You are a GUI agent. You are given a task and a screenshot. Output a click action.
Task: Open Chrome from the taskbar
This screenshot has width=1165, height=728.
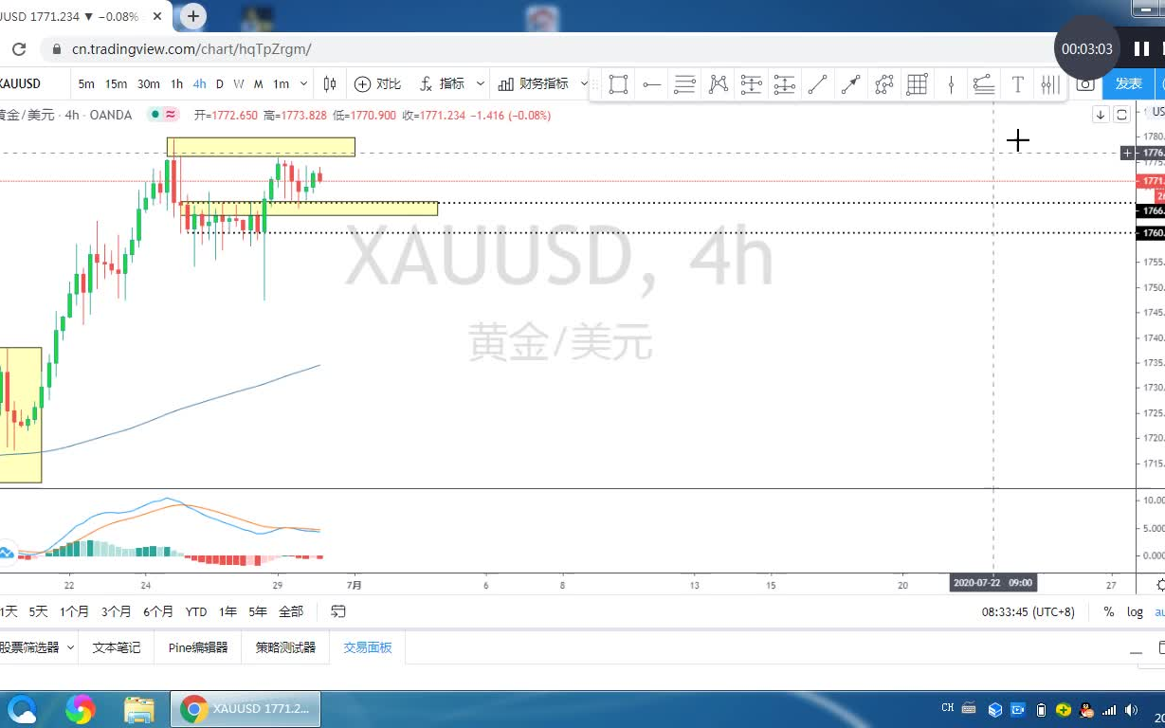(81, 708)
